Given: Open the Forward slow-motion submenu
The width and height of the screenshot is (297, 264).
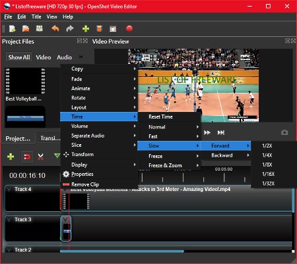Looking at the screenshot, I should pyautogui.click(x=226, y=145).
